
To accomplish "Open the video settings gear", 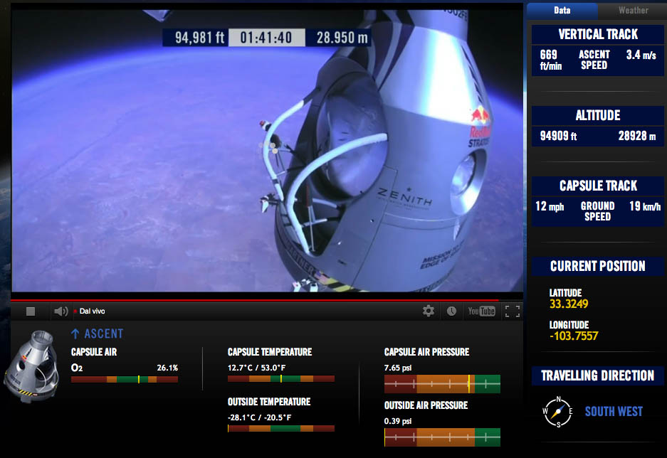I will [429, 311].
